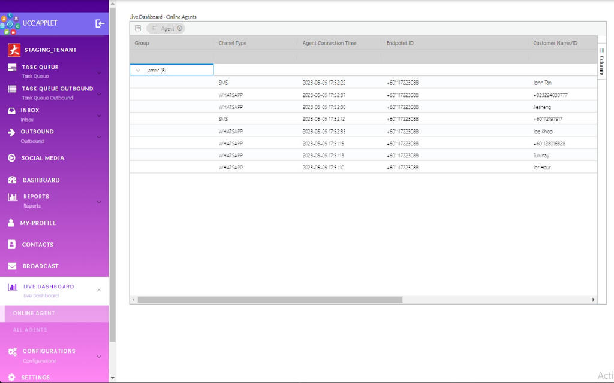Click the Task Queue sidebar icon
This screenshot has width=614, height=383.
[12, 68]
